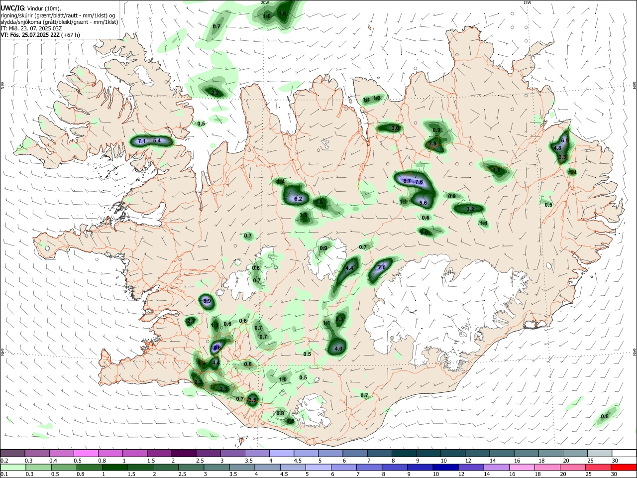Click the '0.1' legend label
The height and width of the screenshot is (478, 637).
click(x=4, y=475)
